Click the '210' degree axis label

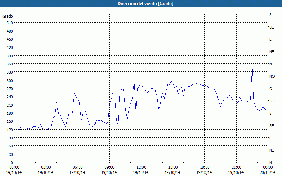[10, 105]
